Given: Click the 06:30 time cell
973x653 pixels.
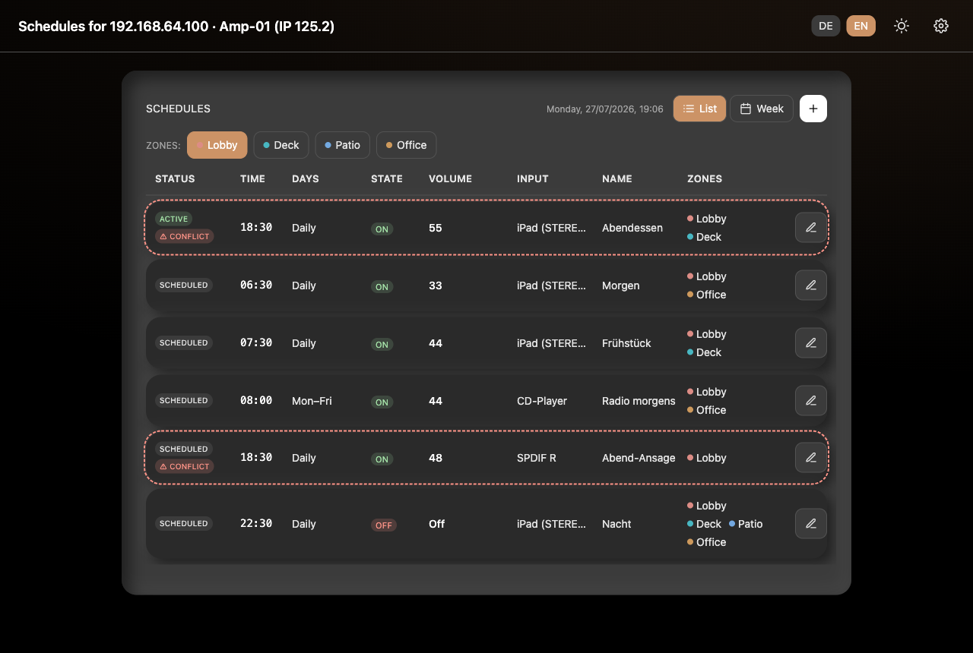Looking at the screenshot, I should (256, 285).
